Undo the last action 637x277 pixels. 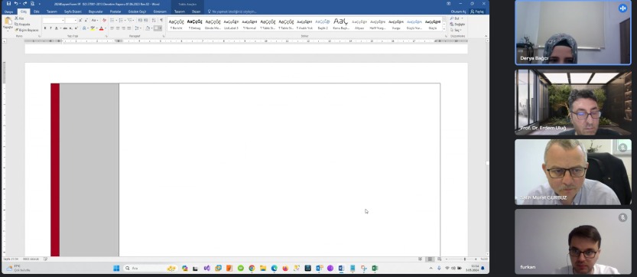[x=16, y=4]
